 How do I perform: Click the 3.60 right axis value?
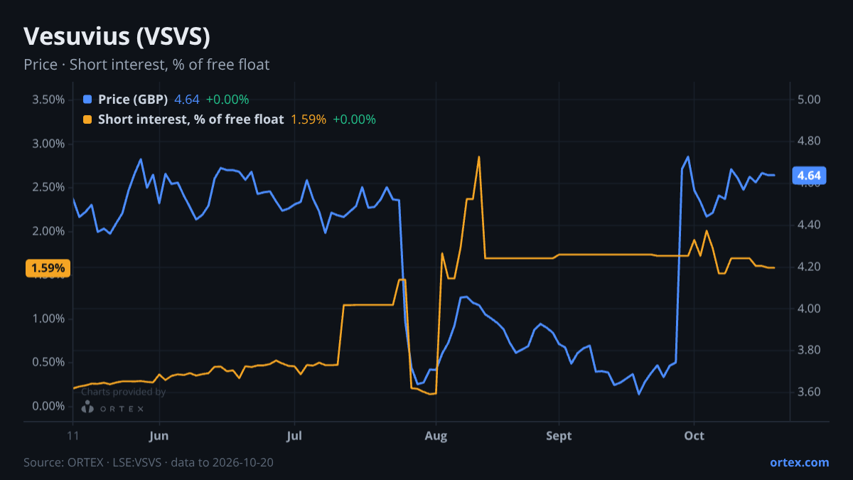[810, 393]
